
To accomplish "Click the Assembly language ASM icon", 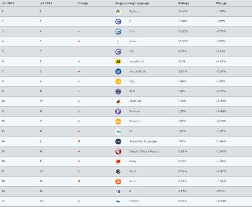I will click(118, 141).
